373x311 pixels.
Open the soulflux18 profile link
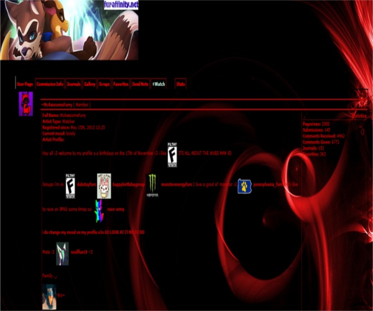pos(79,252)
